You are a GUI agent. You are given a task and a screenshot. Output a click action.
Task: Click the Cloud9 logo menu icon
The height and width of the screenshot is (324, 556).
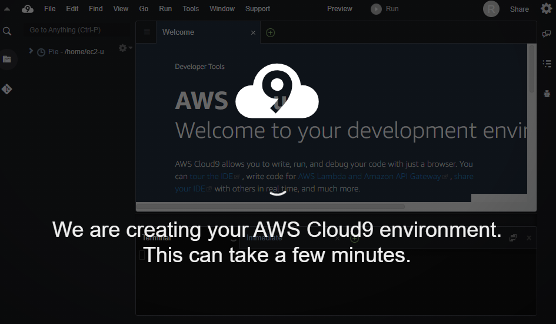27,9
